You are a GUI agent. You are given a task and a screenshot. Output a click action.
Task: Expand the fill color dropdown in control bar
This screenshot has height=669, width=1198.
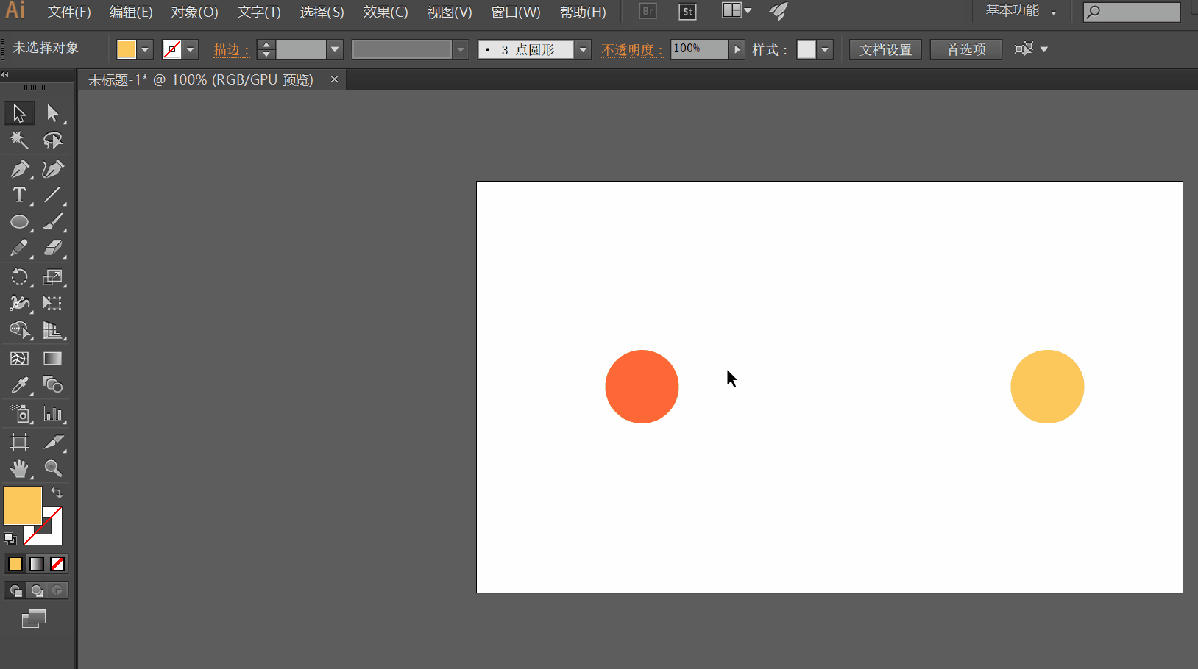point(145,50)
